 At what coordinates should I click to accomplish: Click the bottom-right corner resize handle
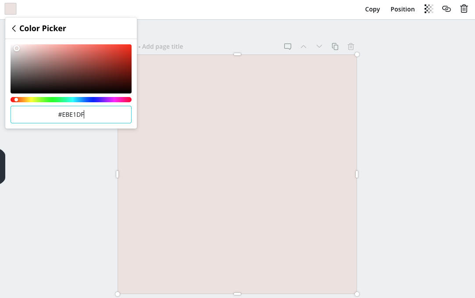tap(357, 294)
